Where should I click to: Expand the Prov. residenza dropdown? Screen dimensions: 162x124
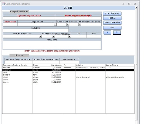[69, 37]
